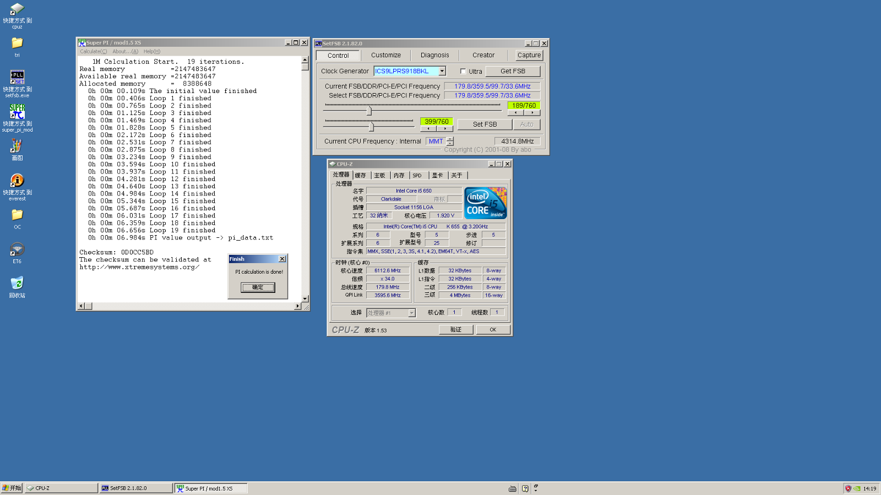
Task: Switch to the SPD tab in CPU-Z
Action: click(417, 176)
